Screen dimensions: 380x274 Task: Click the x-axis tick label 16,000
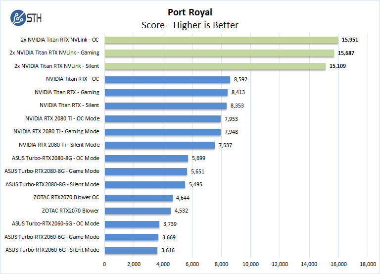pyautogui.click(x=338, y=264)
